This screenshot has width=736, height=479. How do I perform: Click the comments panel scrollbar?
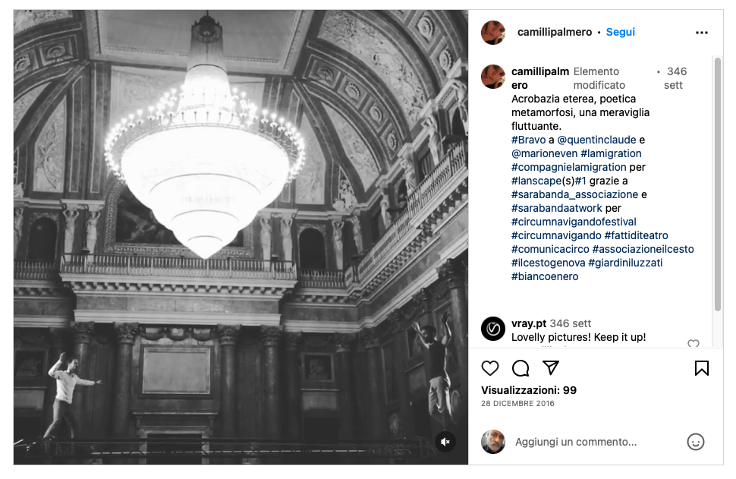tap(717, 184)
